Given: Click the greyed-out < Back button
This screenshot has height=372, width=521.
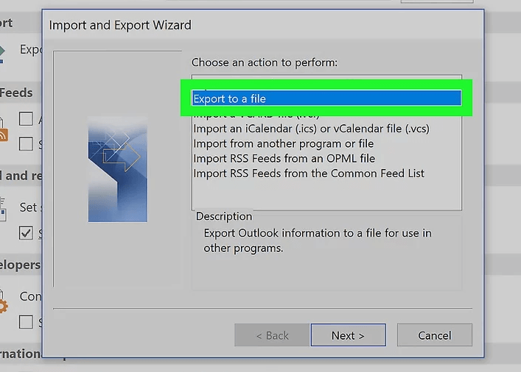Looking at the screenshot, I should pos(272,335).
